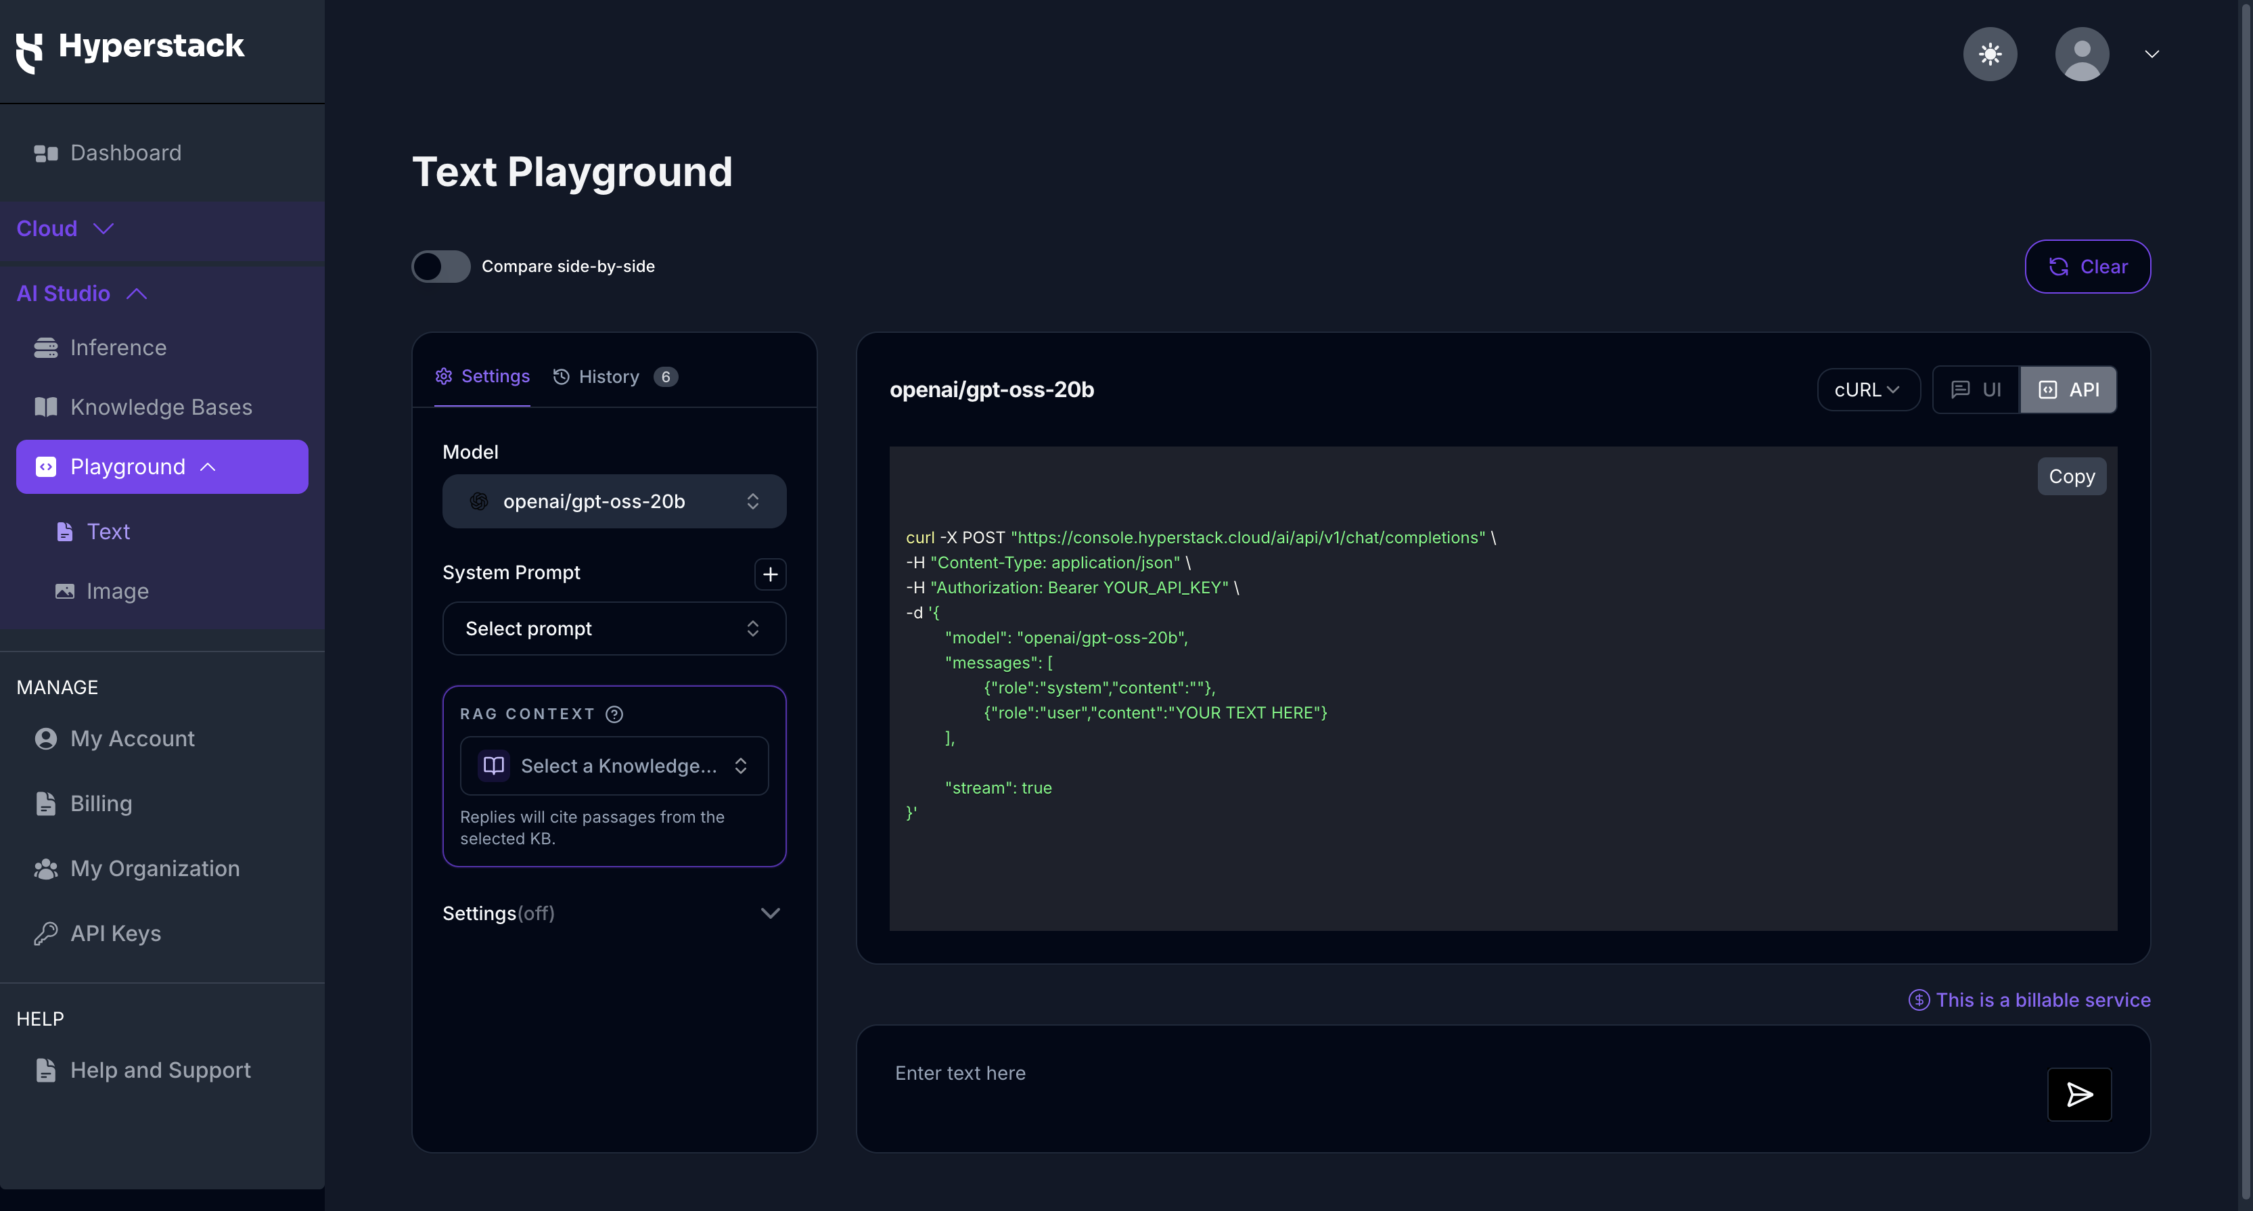Viewport: 2253px width, 1211px height.
Task: Click the Inference stack icon
Action: (x=45, y=348)
